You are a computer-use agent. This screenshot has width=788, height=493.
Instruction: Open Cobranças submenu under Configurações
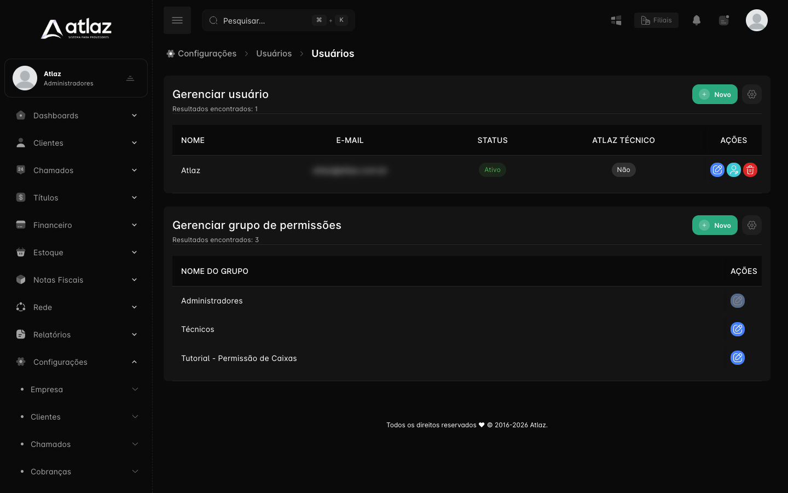(76, 472)
